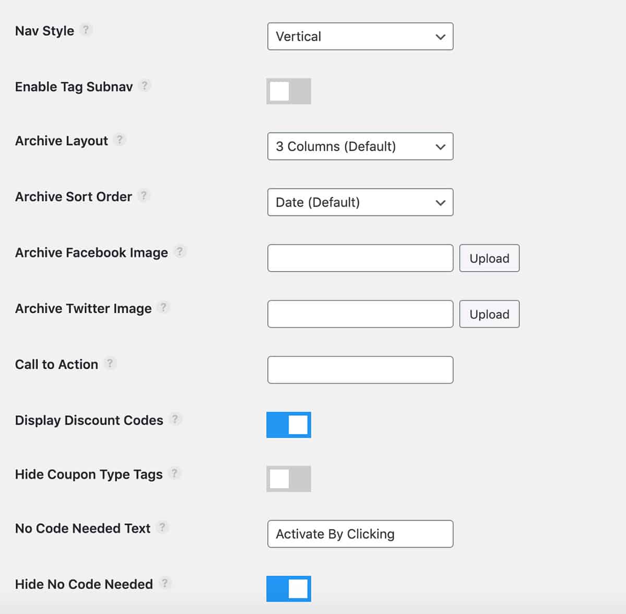Open the Call to Action help tooltip
The image size is (626, 614).
[x=110, y=363]
